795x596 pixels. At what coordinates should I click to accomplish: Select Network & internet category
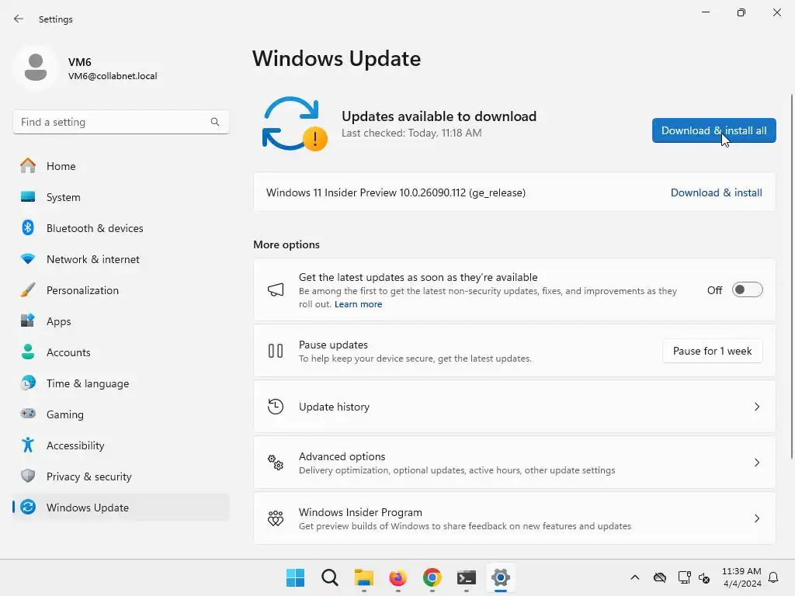(x=120, y=258)
